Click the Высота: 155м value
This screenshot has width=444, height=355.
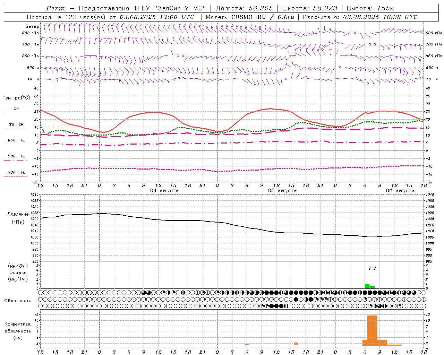point(370,8)
